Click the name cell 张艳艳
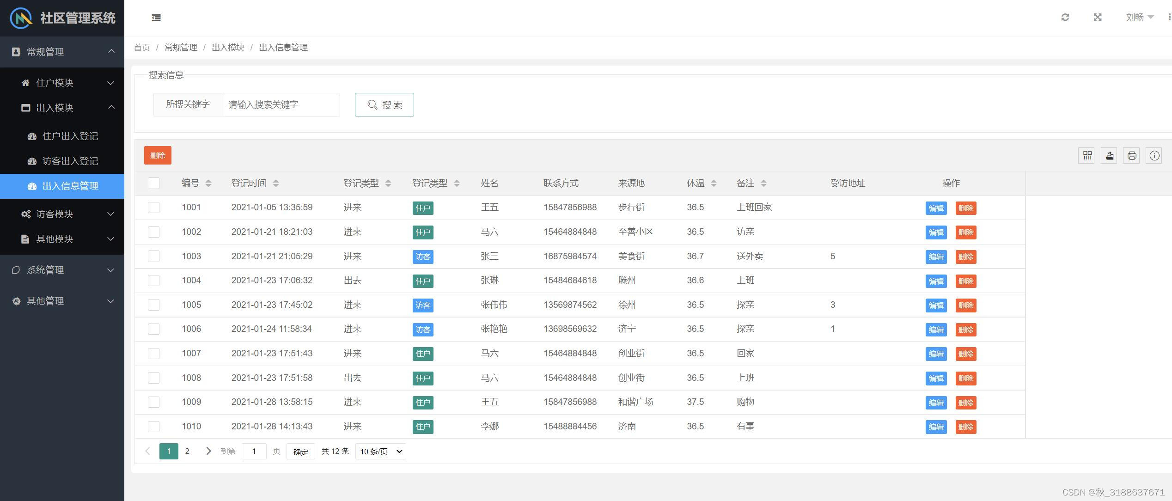The width and height of the screenshot is (1172, 501). (494, 329)
